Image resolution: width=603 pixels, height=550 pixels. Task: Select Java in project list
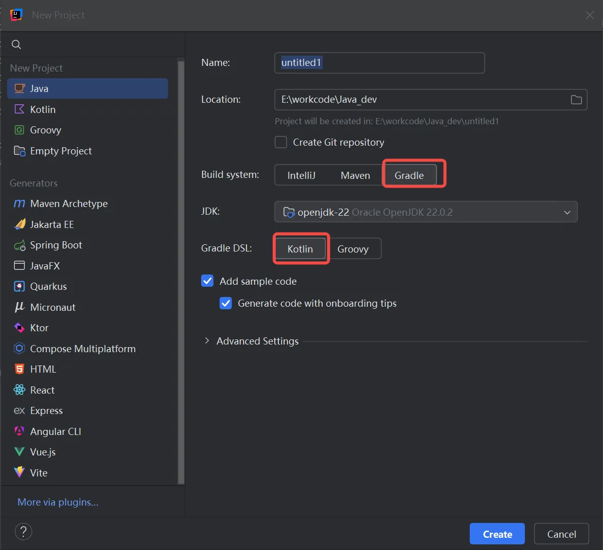[87, 88]
